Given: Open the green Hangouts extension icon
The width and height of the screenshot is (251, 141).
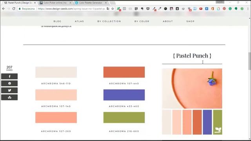Looking at the screenshot, I should (236, 9).
